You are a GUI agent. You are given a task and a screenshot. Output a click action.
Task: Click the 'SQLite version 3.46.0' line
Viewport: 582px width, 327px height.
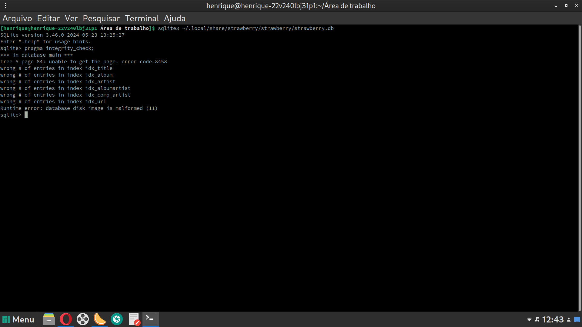point(62,35)
